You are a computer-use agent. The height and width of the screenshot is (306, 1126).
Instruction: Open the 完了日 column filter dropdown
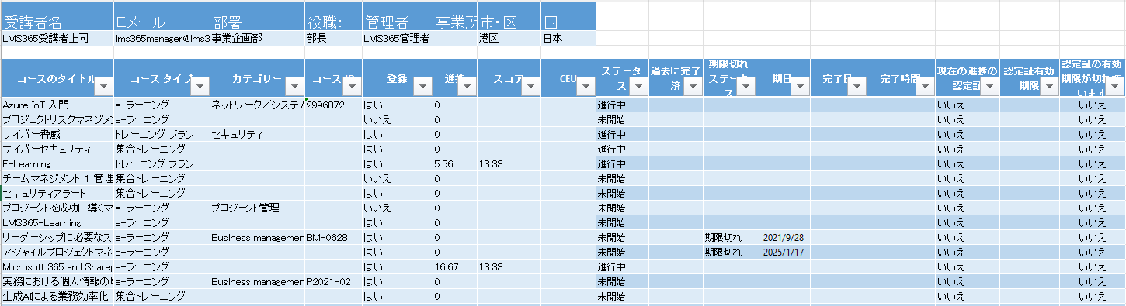click(x=857, y=86)
